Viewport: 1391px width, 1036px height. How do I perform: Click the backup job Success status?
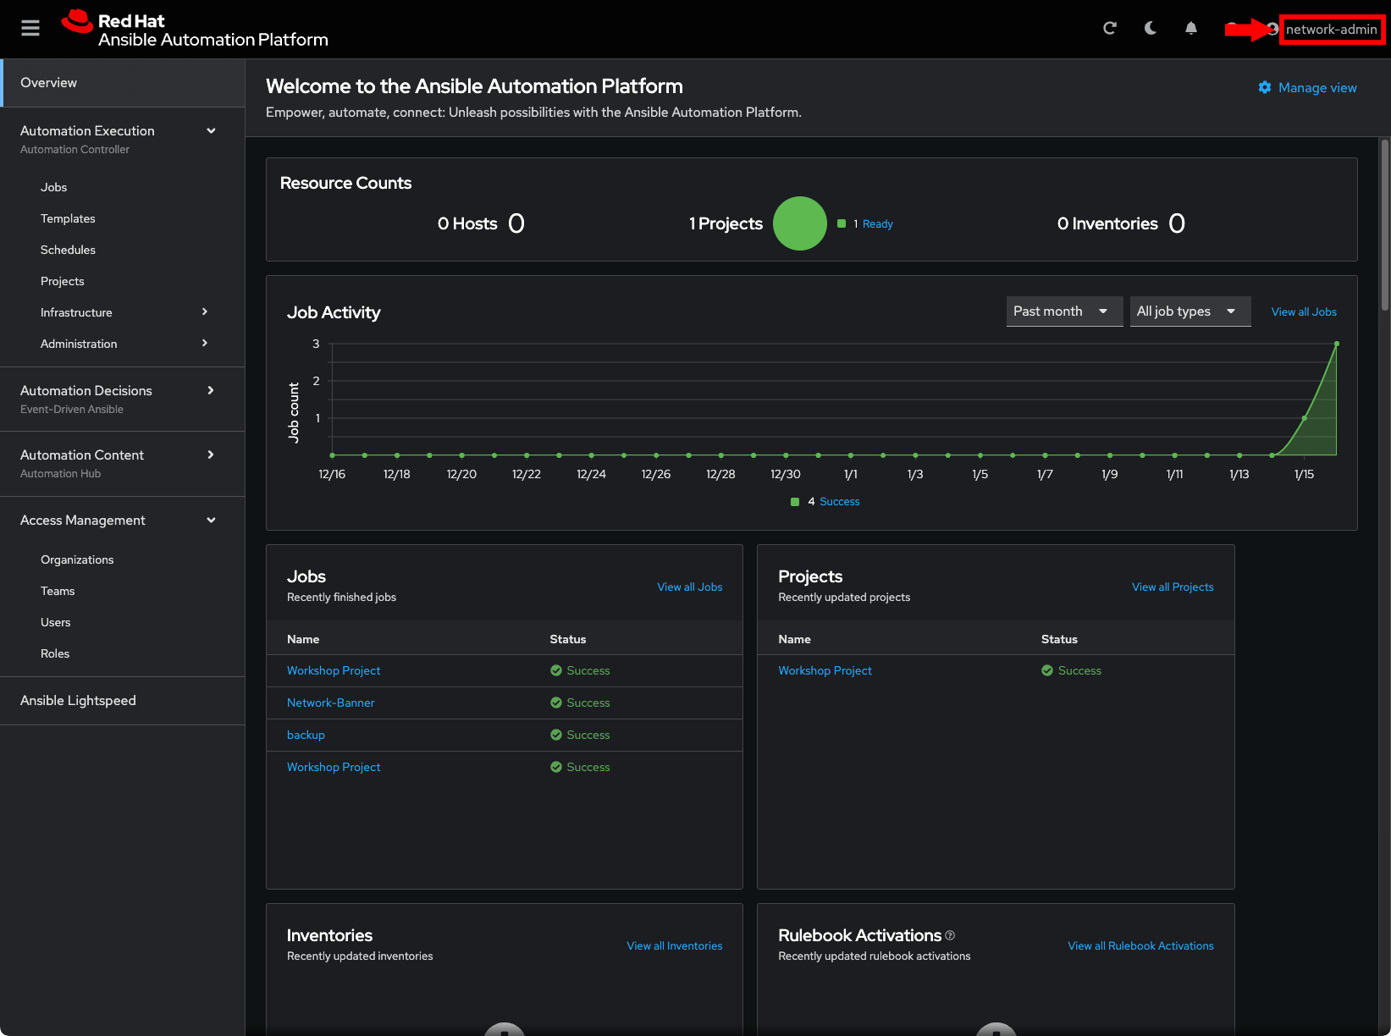pyautogui.click(x=580, y=735)
